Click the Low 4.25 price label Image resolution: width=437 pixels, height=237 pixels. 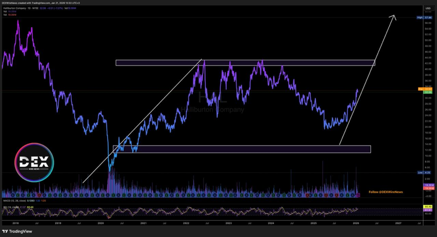424,173
